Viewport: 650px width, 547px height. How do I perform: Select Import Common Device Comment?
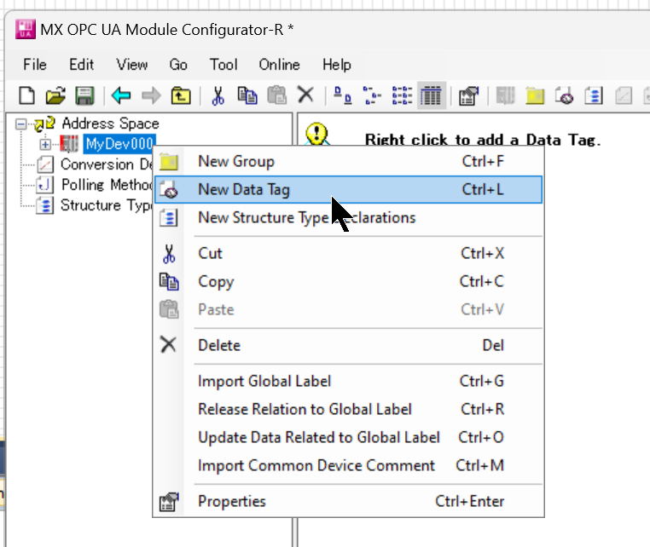[349, 465]
